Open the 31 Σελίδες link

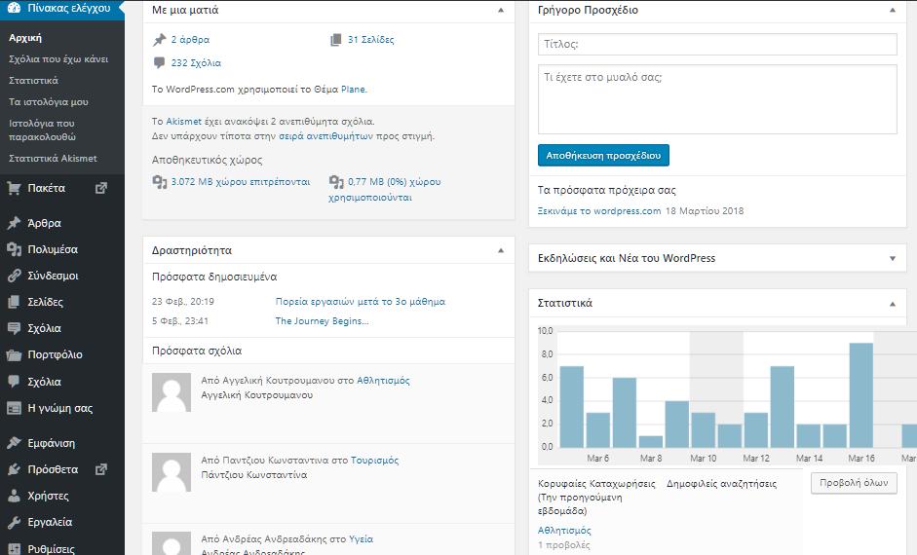point(370,40)
